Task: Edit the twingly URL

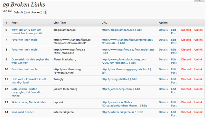Action: tap(134, 79)
